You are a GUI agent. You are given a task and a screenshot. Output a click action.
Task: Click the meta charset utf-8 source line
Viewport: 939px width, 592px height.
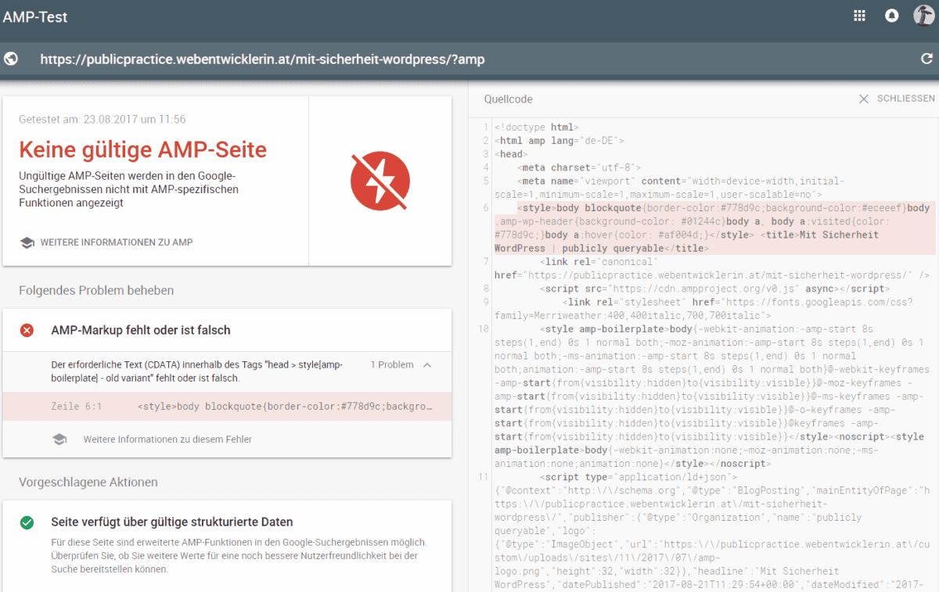point(579,167)
